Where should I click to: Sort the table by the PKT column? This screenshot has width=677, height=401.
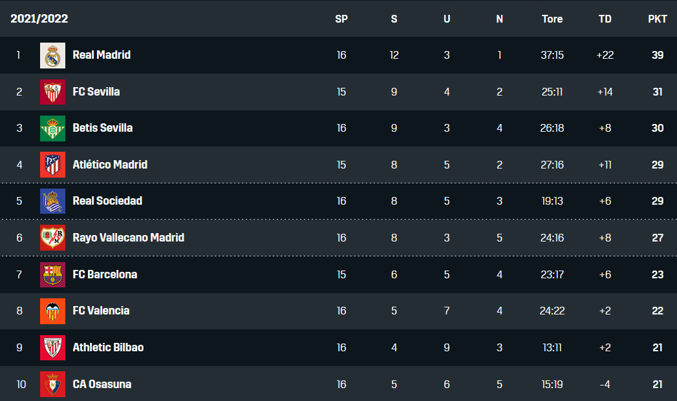(657, 19)
